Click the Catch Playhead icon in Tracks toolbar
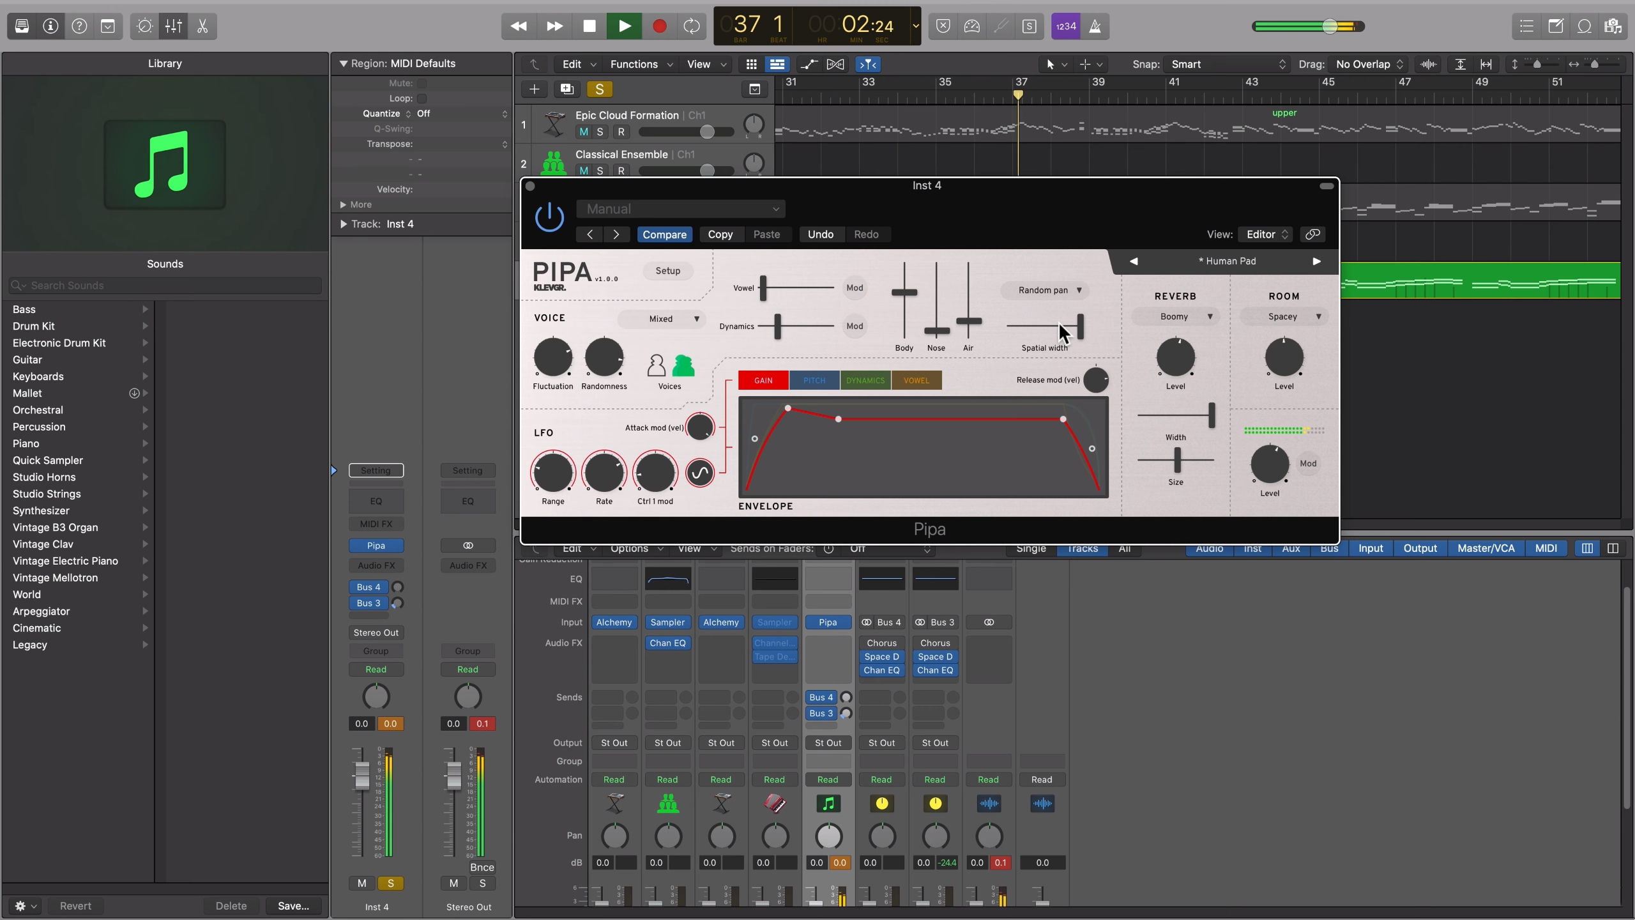Image resolution: width=1635 pixels, height=920 pixels. click(x=868, y=65)
